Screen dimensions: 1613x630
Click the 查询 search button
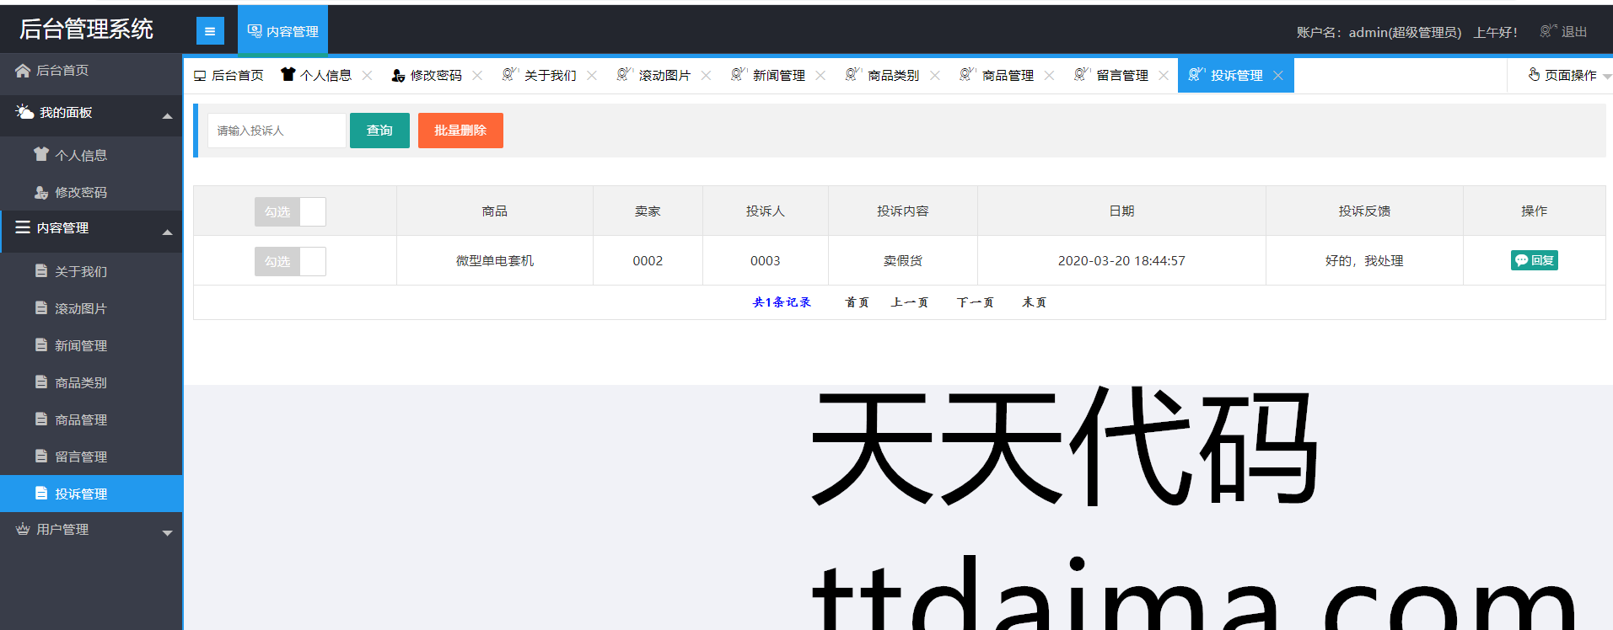379,131
